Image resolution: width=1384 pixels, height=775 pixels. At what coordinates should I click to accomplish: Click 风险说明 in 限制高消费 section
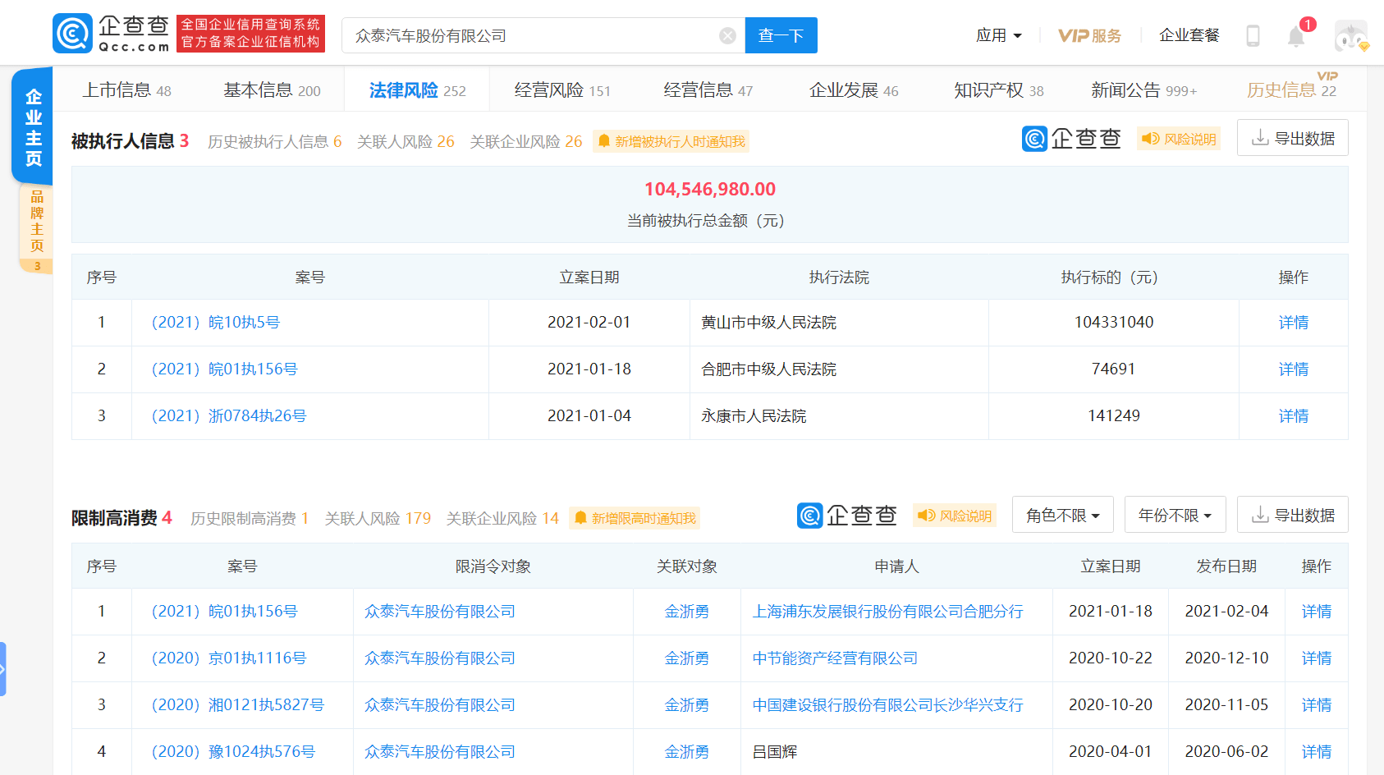click(x=954, y=516)
